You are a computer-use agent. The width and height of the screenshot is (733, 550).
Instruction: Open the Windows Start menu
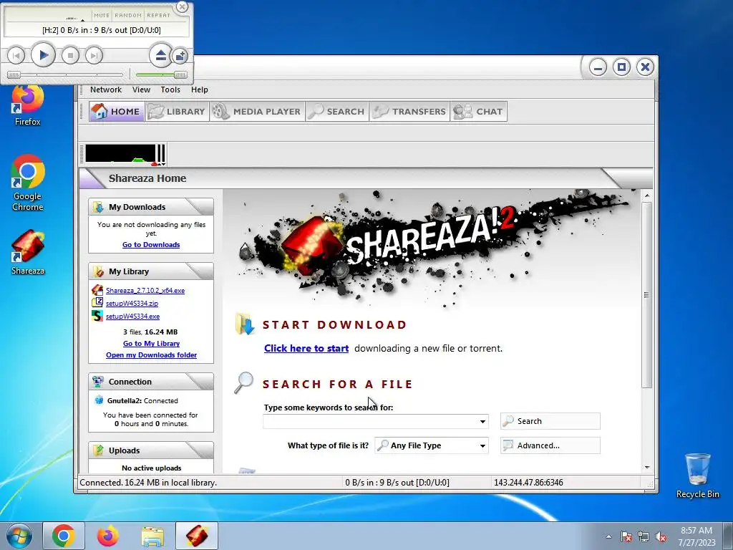(x=19, y=536)
